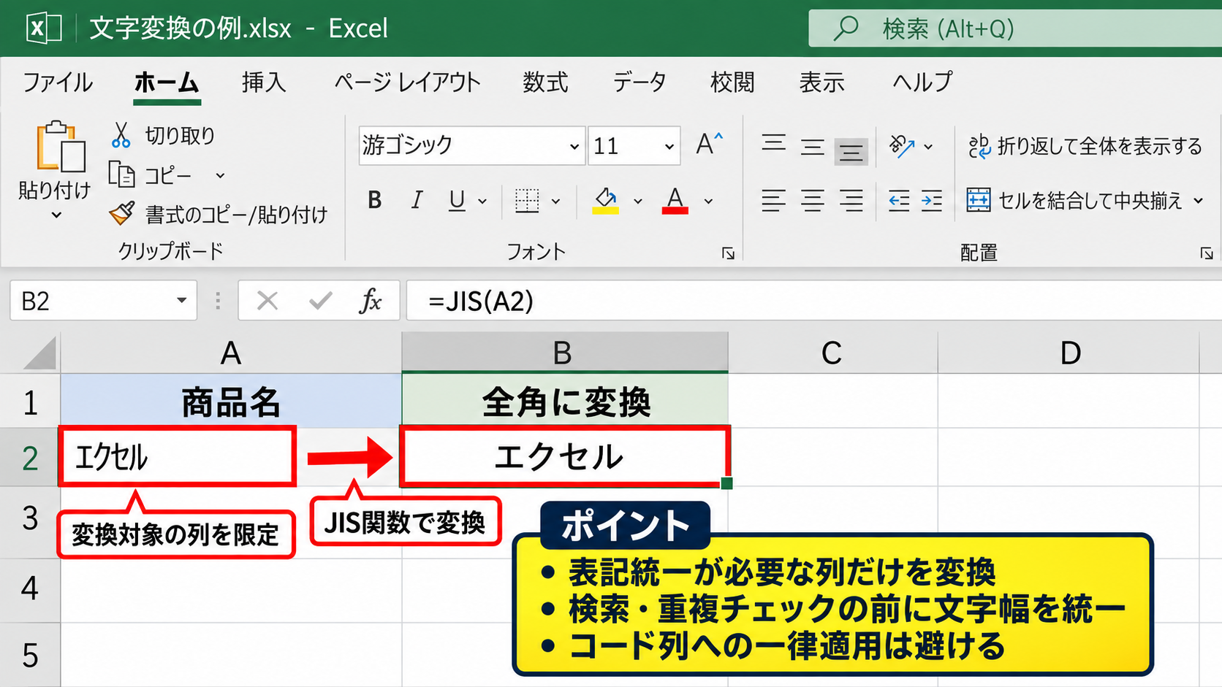Click the text orientation icon
Viewport: 1222px width, 687px height.
point(902,146)
